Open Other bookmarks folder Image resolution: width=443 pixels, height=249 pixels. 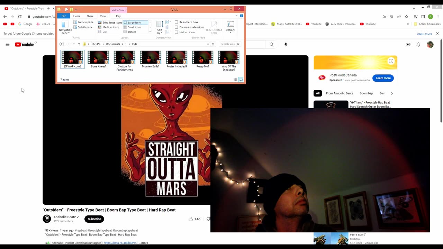tap(427, 24)
